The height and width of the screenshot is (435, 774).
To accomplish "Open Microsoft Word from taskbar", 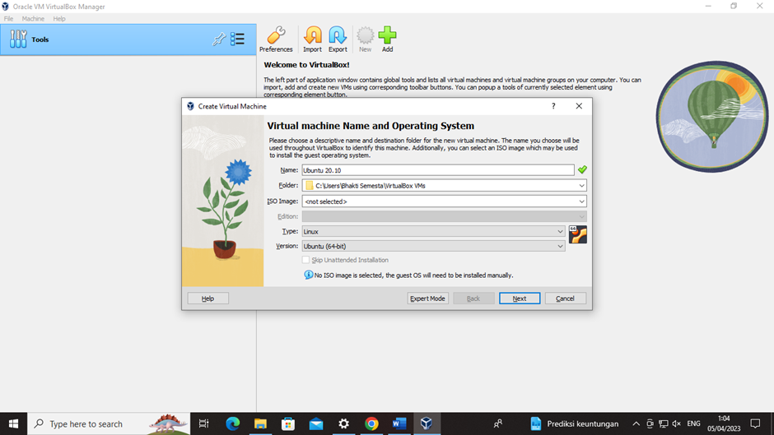I will pyautogui.click(x=399, y=423).
